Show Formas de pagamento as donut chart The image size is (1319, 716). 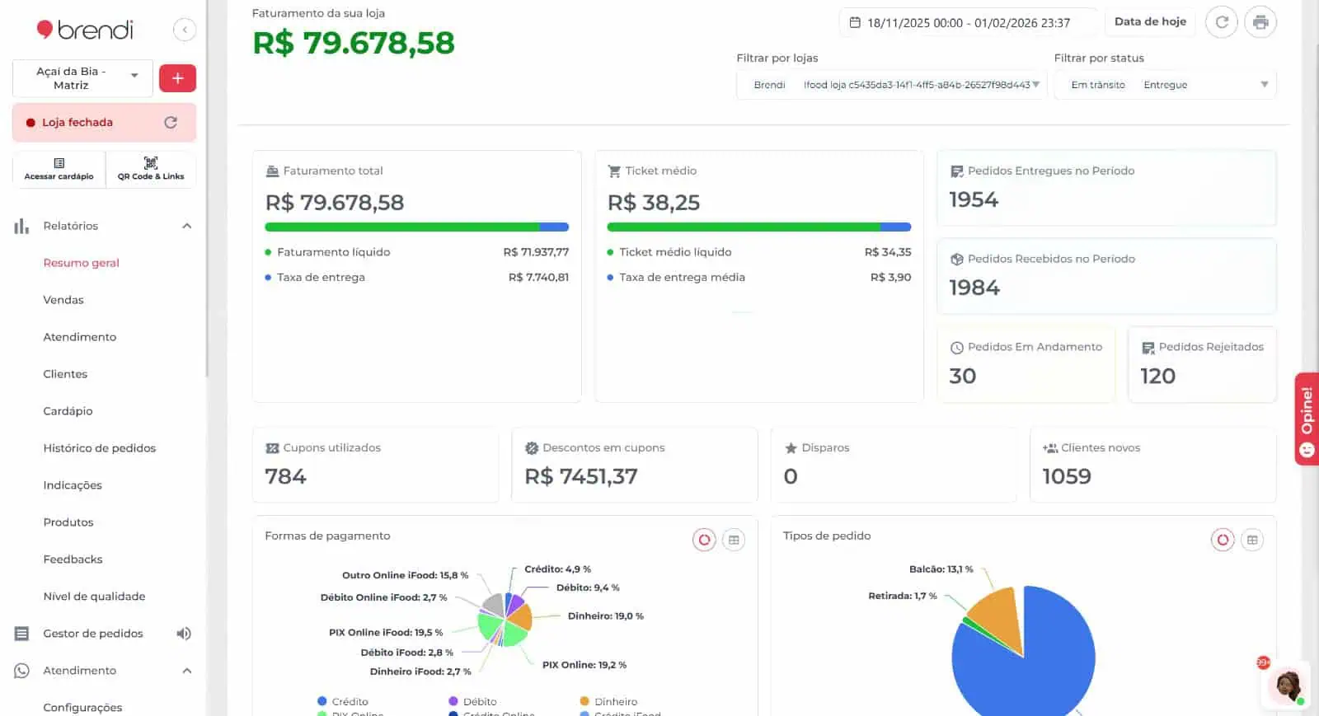[x=704, y=541]
